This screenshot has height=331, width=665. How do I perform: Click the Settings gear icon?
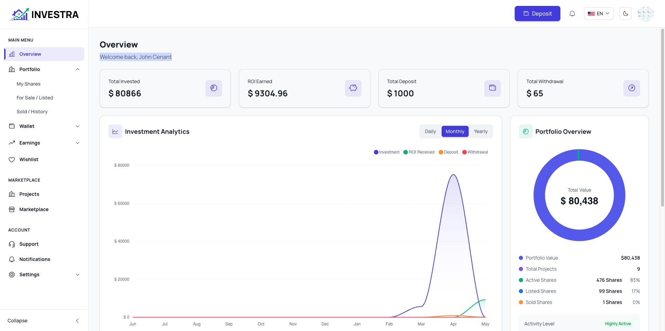point(12,275)
